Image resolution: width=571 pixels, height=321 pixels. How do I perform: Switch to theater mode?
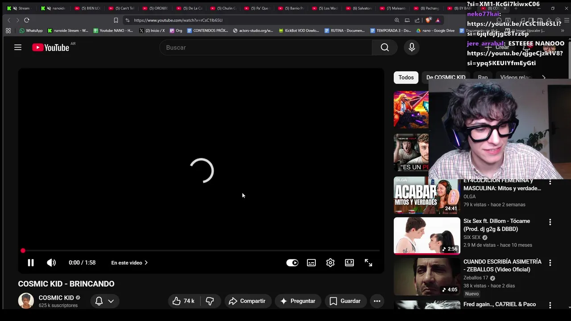click(x=349, y=263)
